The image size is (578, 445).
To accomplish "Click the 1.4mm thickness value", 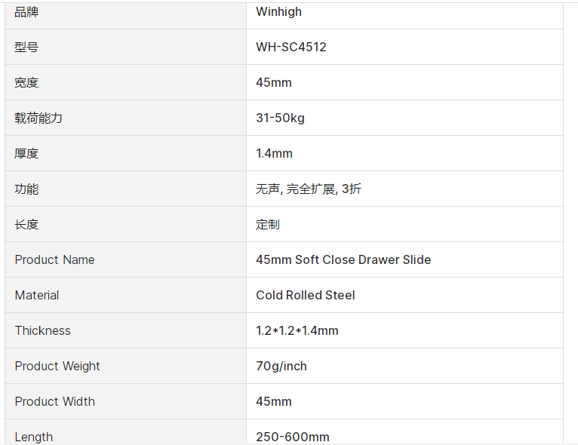I will (274, 153).
